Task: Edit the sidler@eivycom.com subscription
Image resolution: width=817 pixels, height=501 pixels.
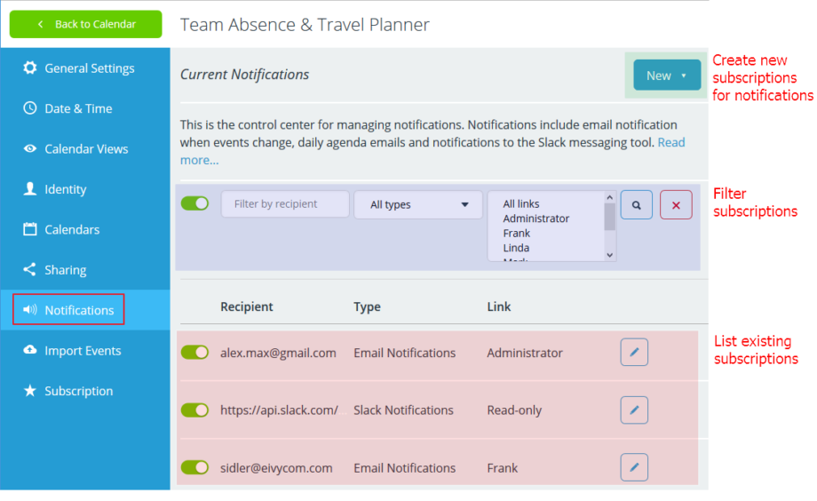Action: point(634,467)
